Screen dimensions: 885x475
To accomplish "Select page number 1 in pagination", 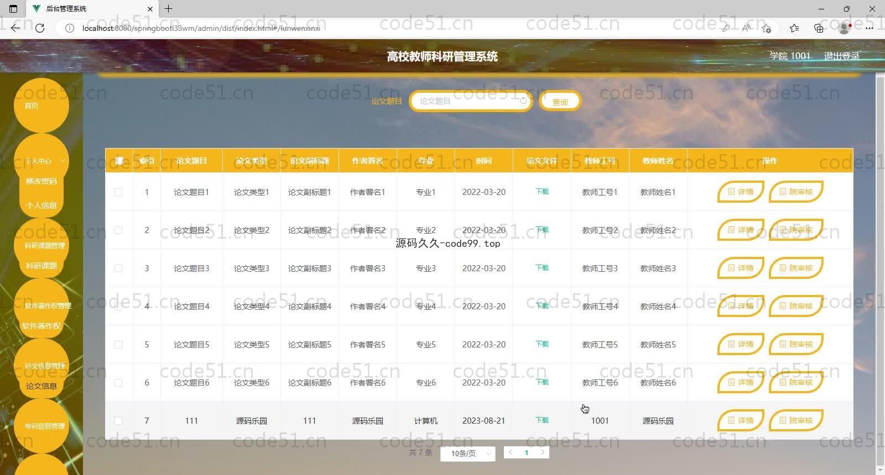I will click(x=527, y=452).
